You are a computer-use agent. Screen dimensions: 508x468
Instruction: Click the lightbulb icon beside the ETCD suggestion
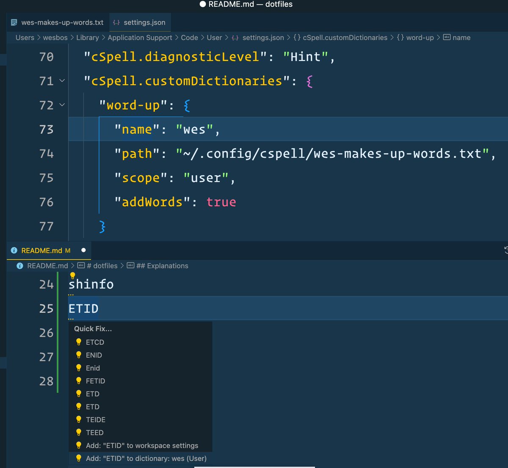pyautogui.click(x=79, y=342)
